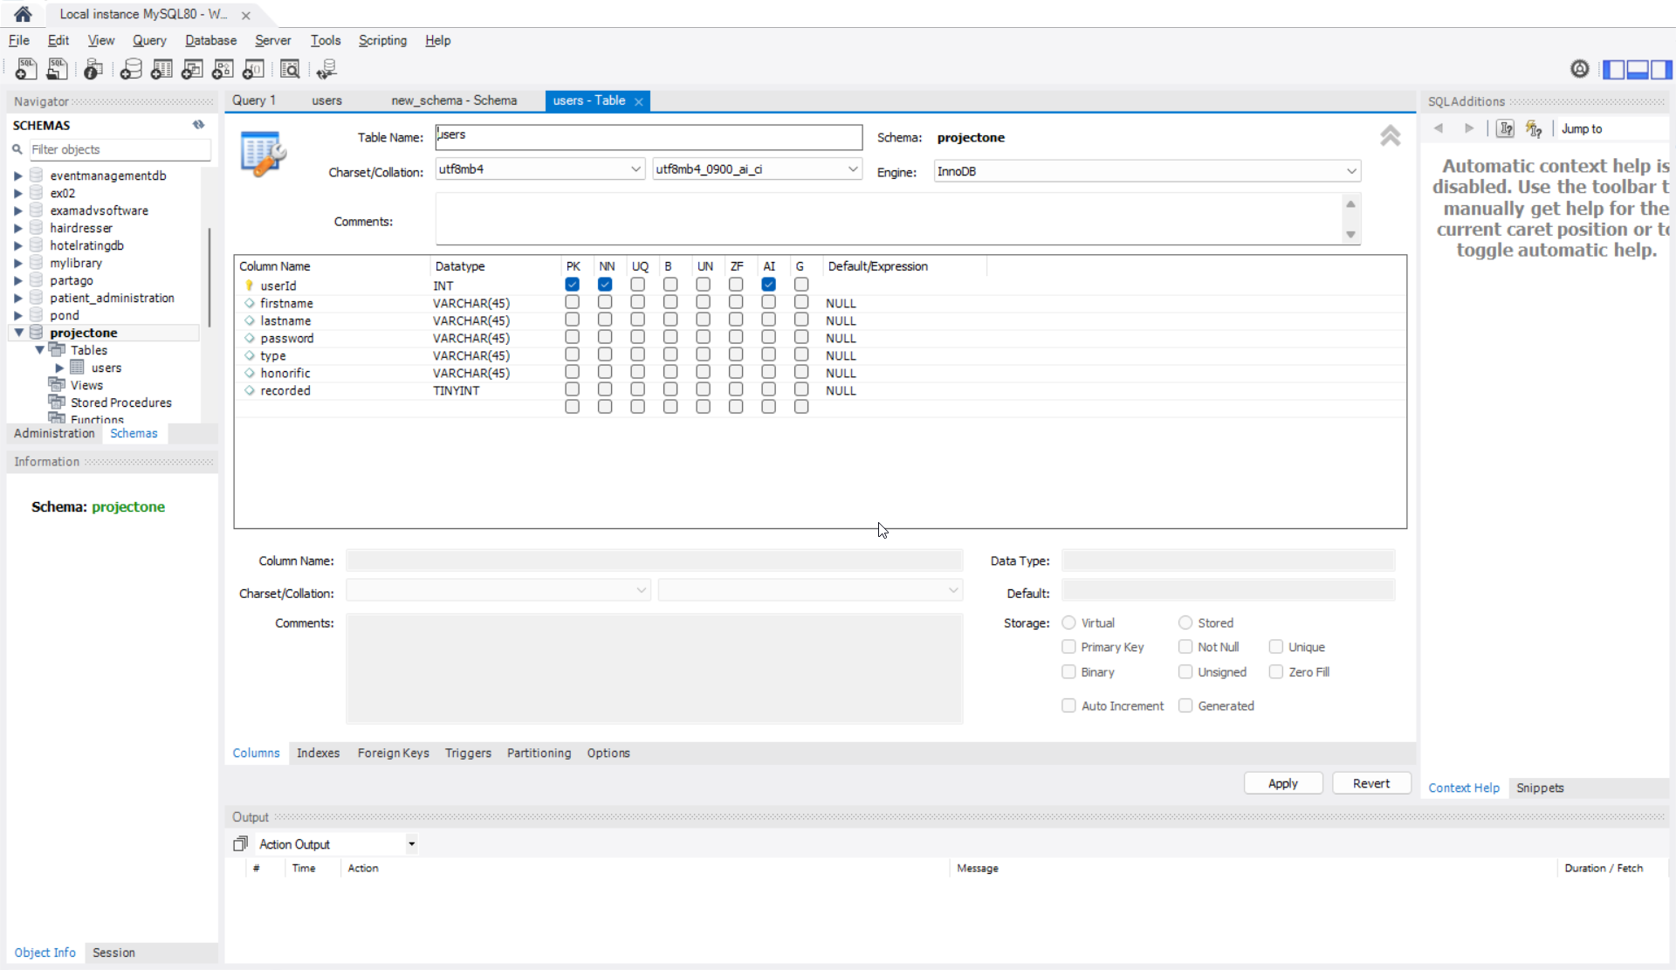Create a new table in the schema
Viewport: 1676px width, 970px height.
(161, 69)
